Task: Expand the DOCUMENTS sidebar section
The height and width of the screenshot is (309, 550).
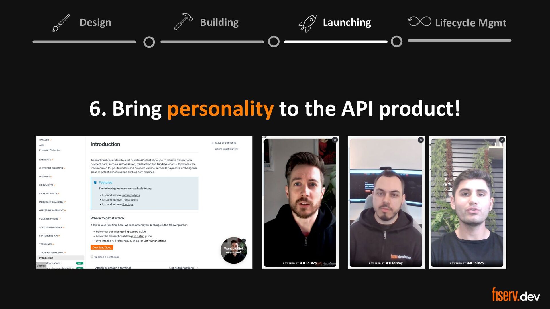Action: click(x=47, y=185)
